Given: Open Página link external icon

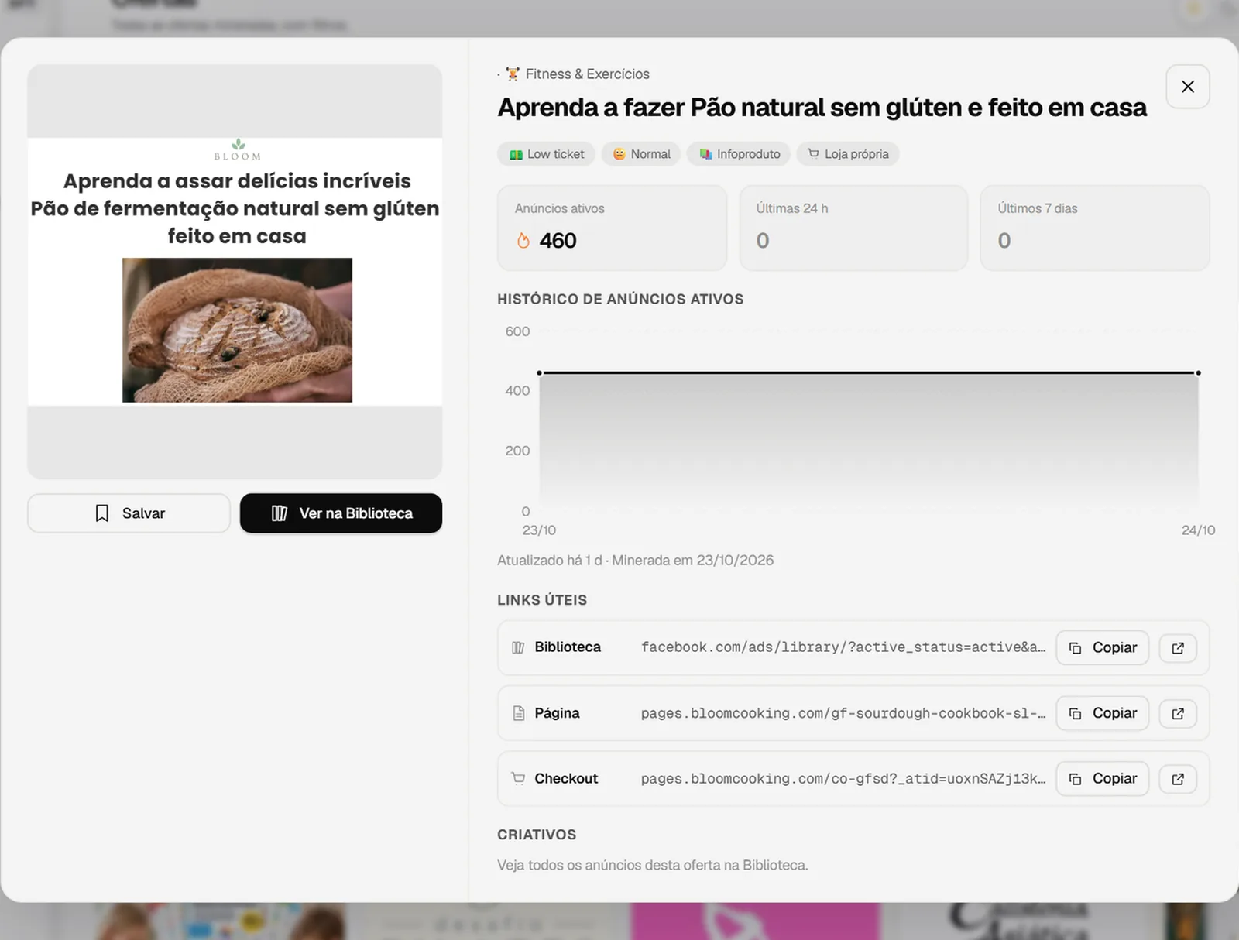Looking at the screenshot, I should (1178, 714).
